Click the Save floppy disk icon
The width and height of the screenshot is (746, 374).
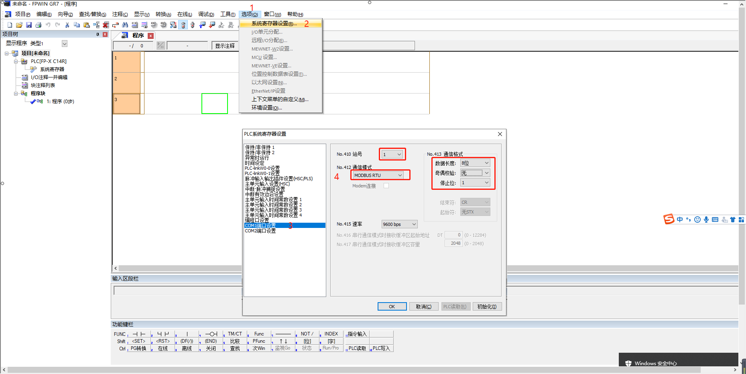tap(29, 25)
